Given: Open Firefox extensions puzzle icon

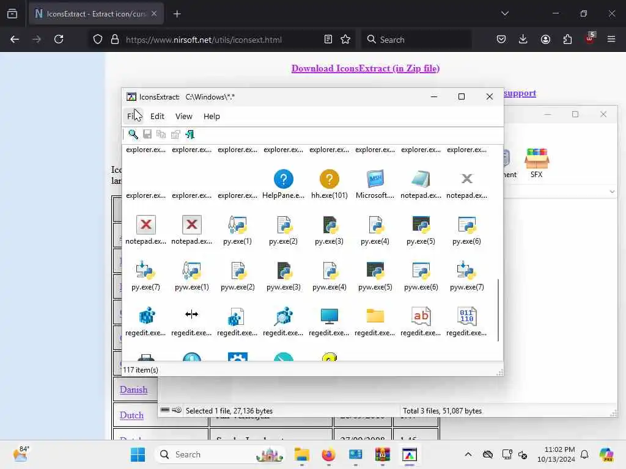Looking at the screenshot, I should pos(567,39).
